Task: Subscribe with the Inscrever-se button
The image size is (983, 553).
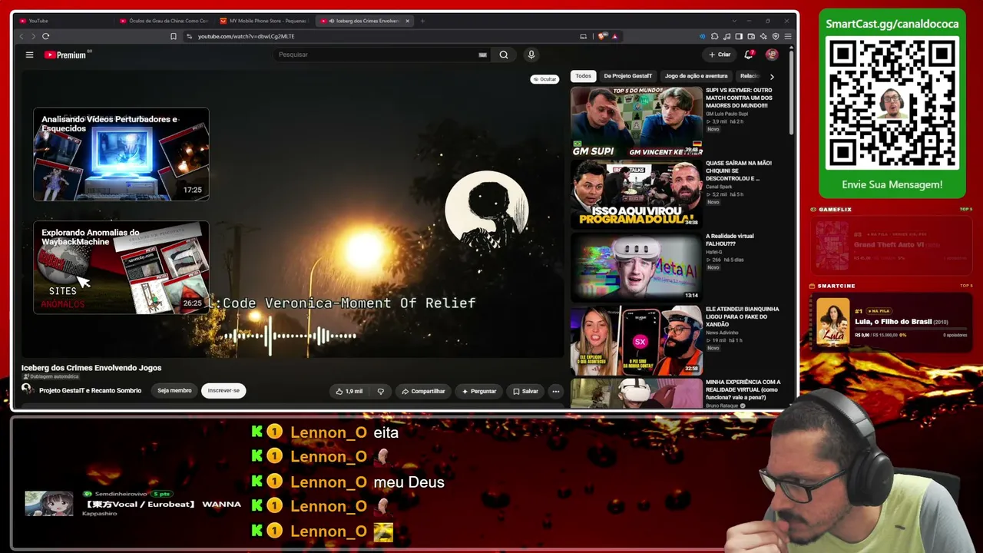Action: pos(223,390)
